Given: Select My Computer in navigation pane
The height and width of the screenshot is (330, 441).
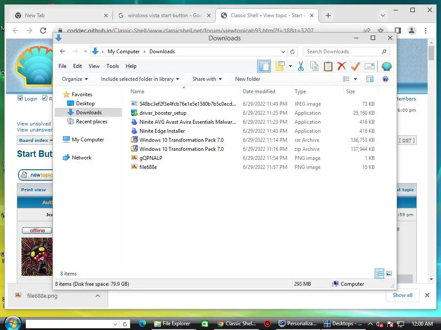Looking at the screenshot, I should (x=88, y=140).
